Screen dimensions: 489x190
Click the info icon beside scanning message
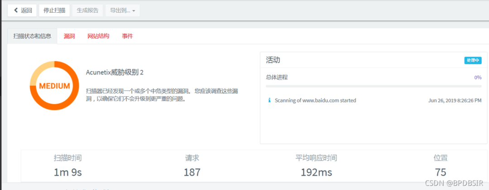(x=269, y=100)
